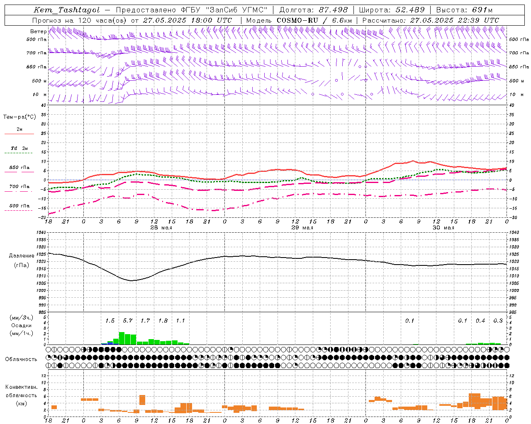Click the Осадки precipitation label

point(22,325)
